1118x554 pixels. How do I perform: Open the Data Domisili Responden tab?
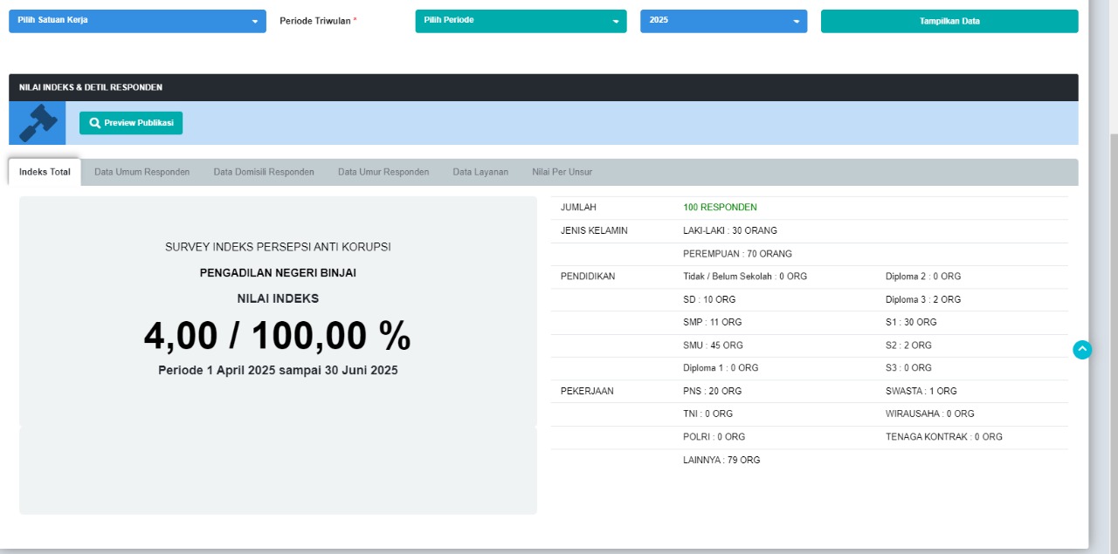pos(264,172)
